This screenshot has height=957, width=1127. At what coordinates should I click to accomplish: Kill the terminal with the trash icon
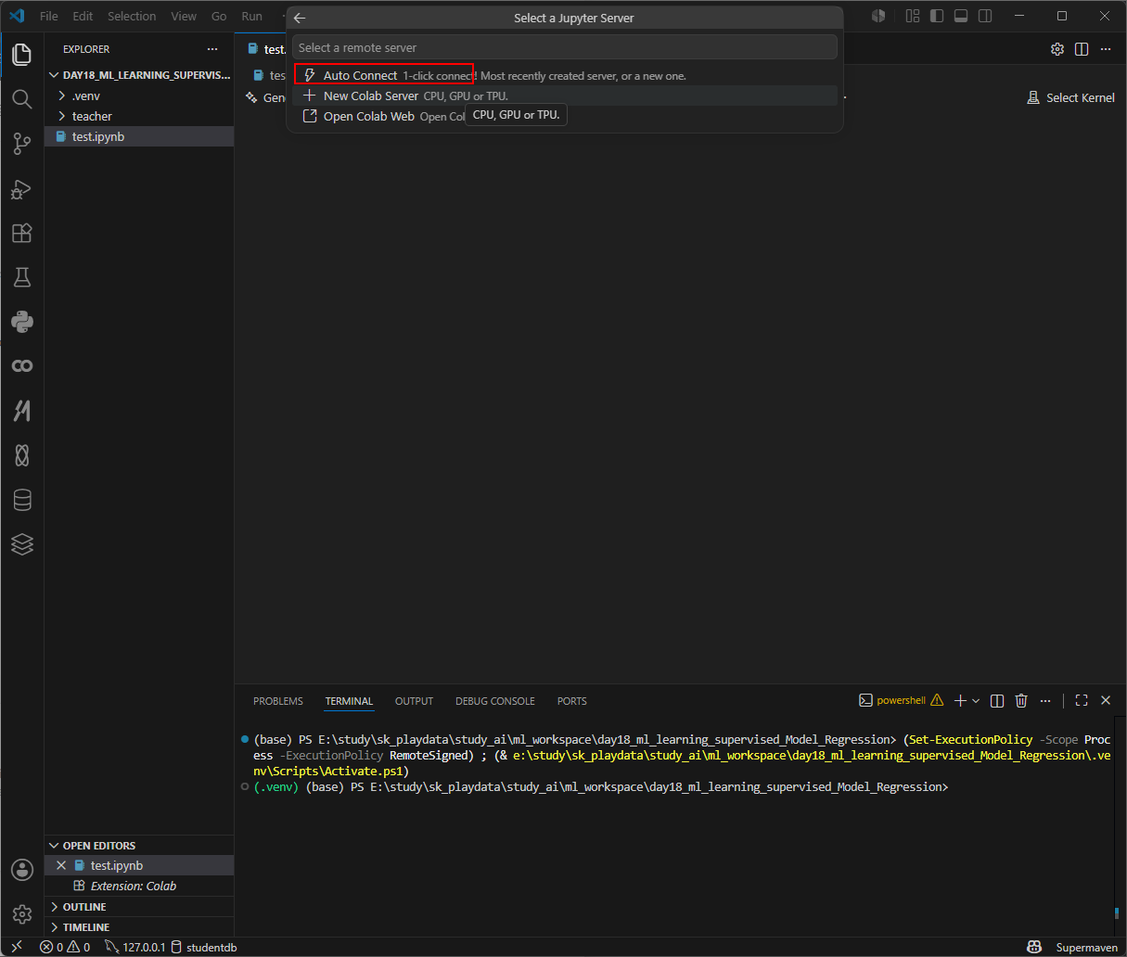(1021, 700)
